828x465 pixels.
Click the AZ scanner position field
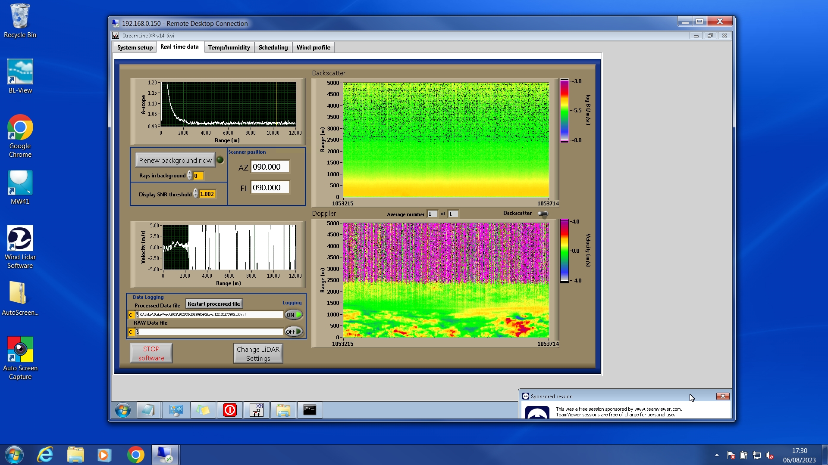270,167
